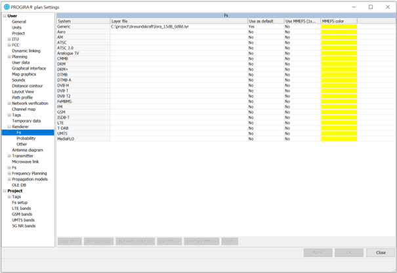Open General settings
The width and height of the screenshot is (397, 273).
coord(19,22)
